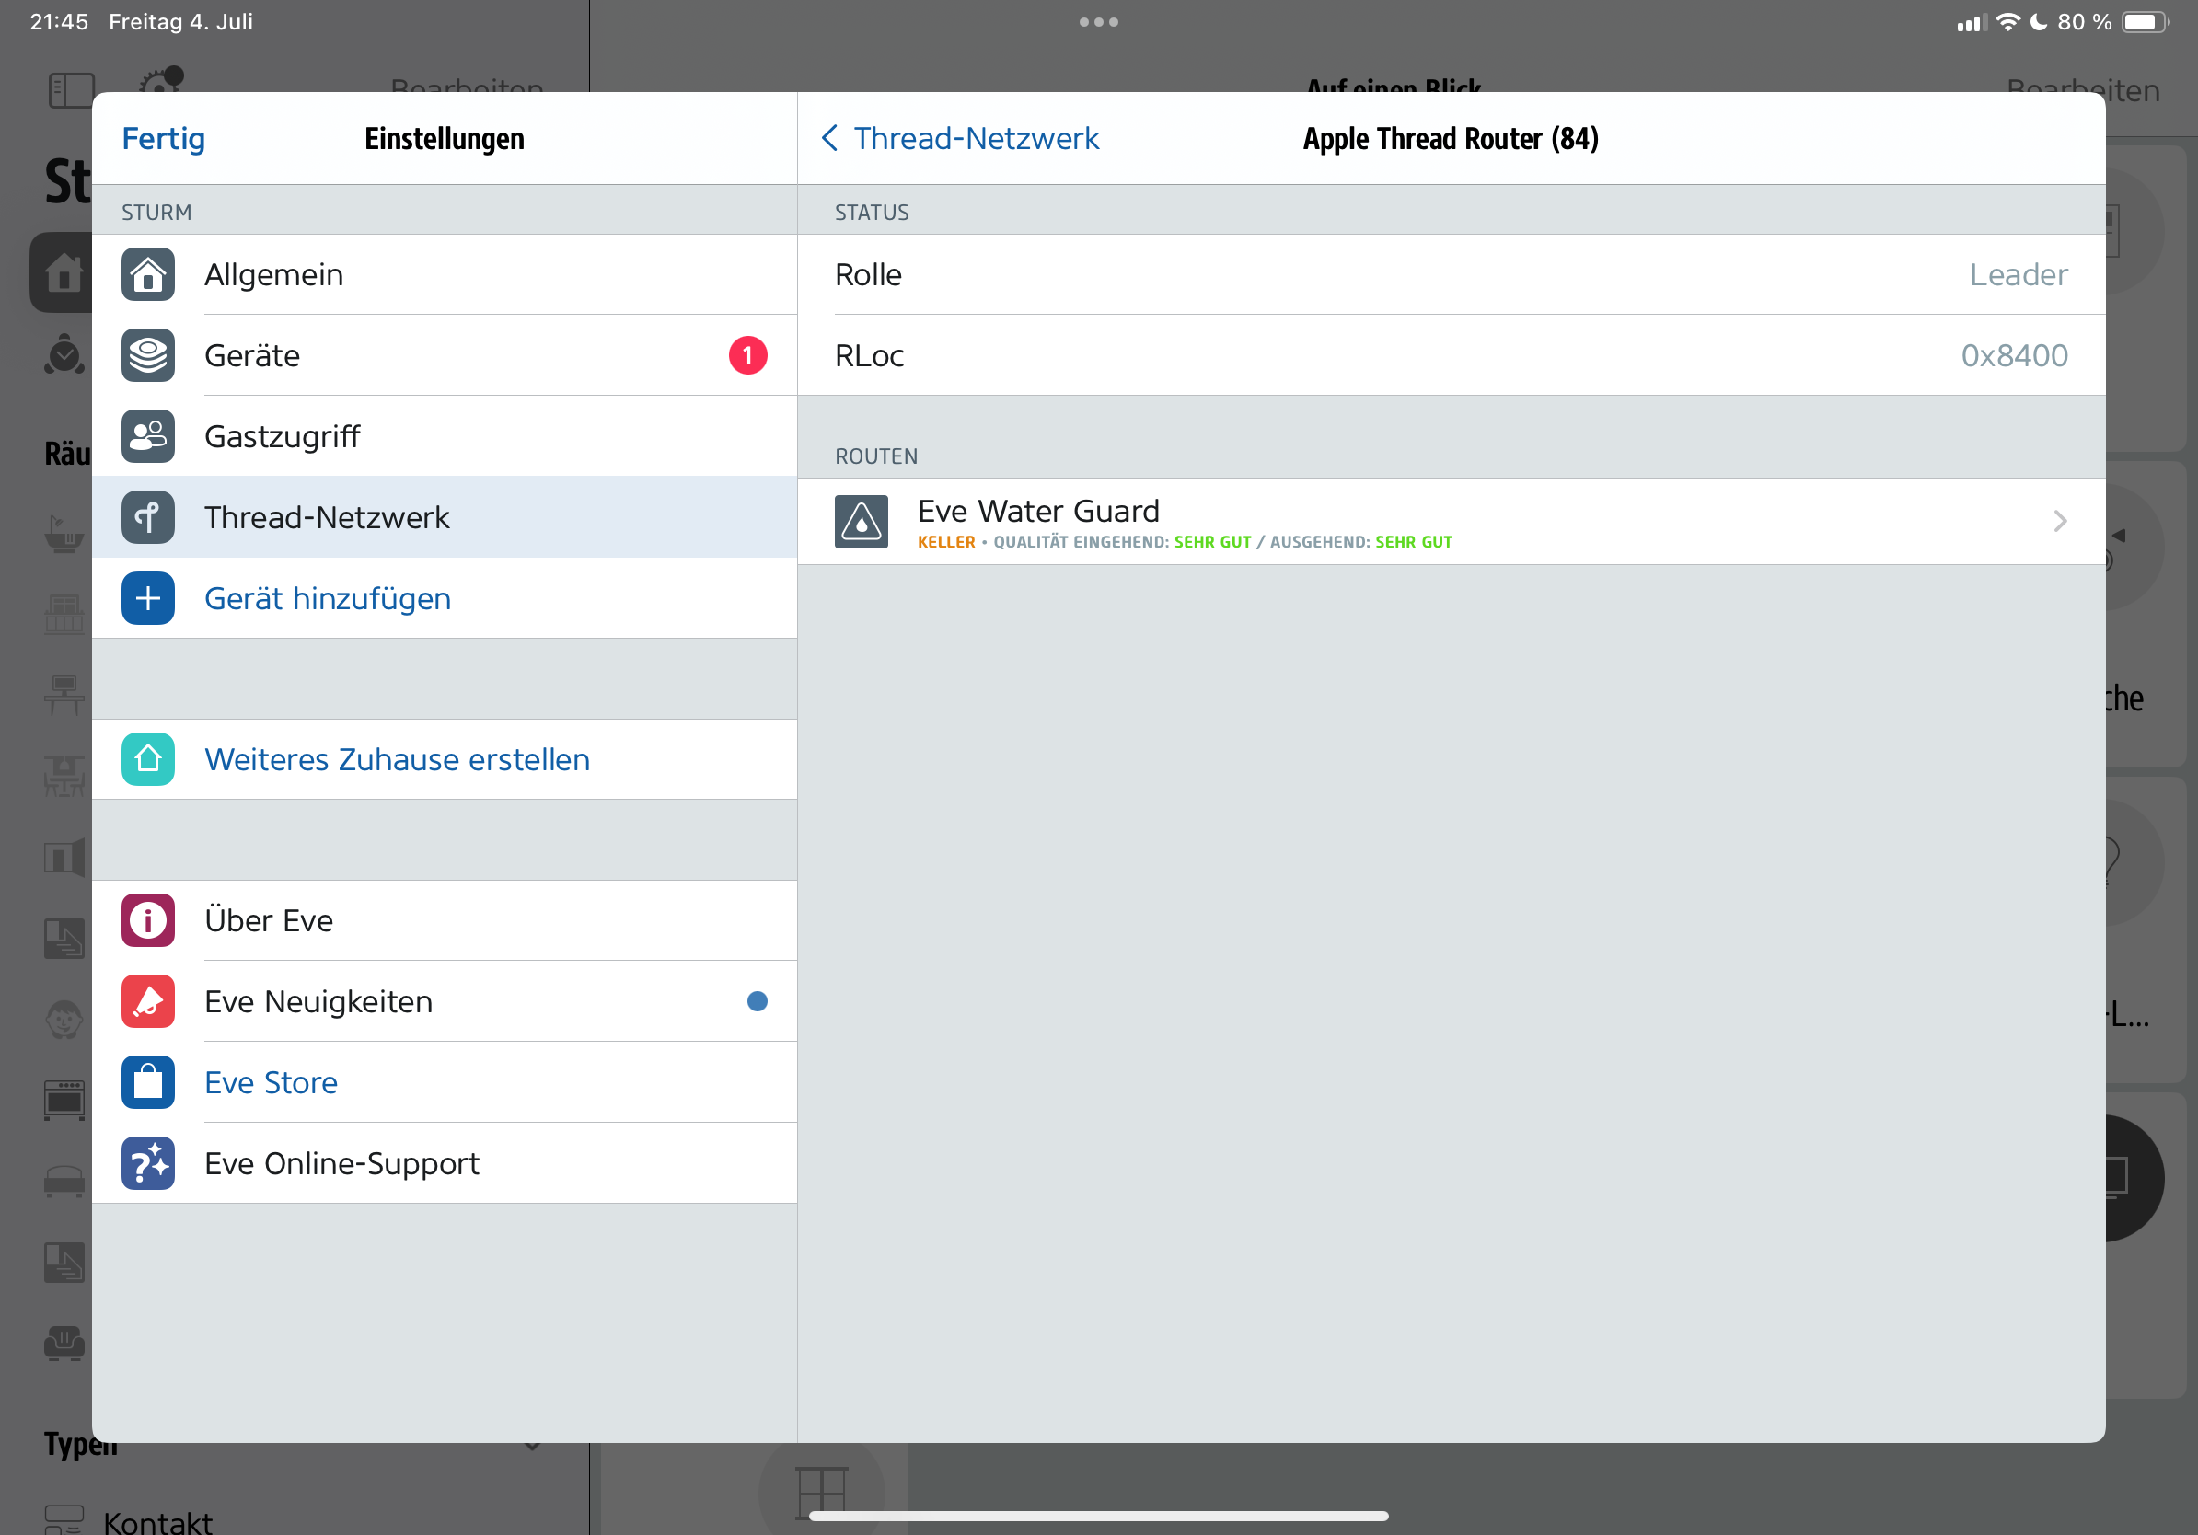Expand Eve Water Guard route chevron
The height and width of the screenshot is (1535, 2198).
tap(2059, 522)
